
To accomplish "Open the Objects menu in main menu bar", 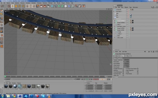I will (x=8, y=3).
